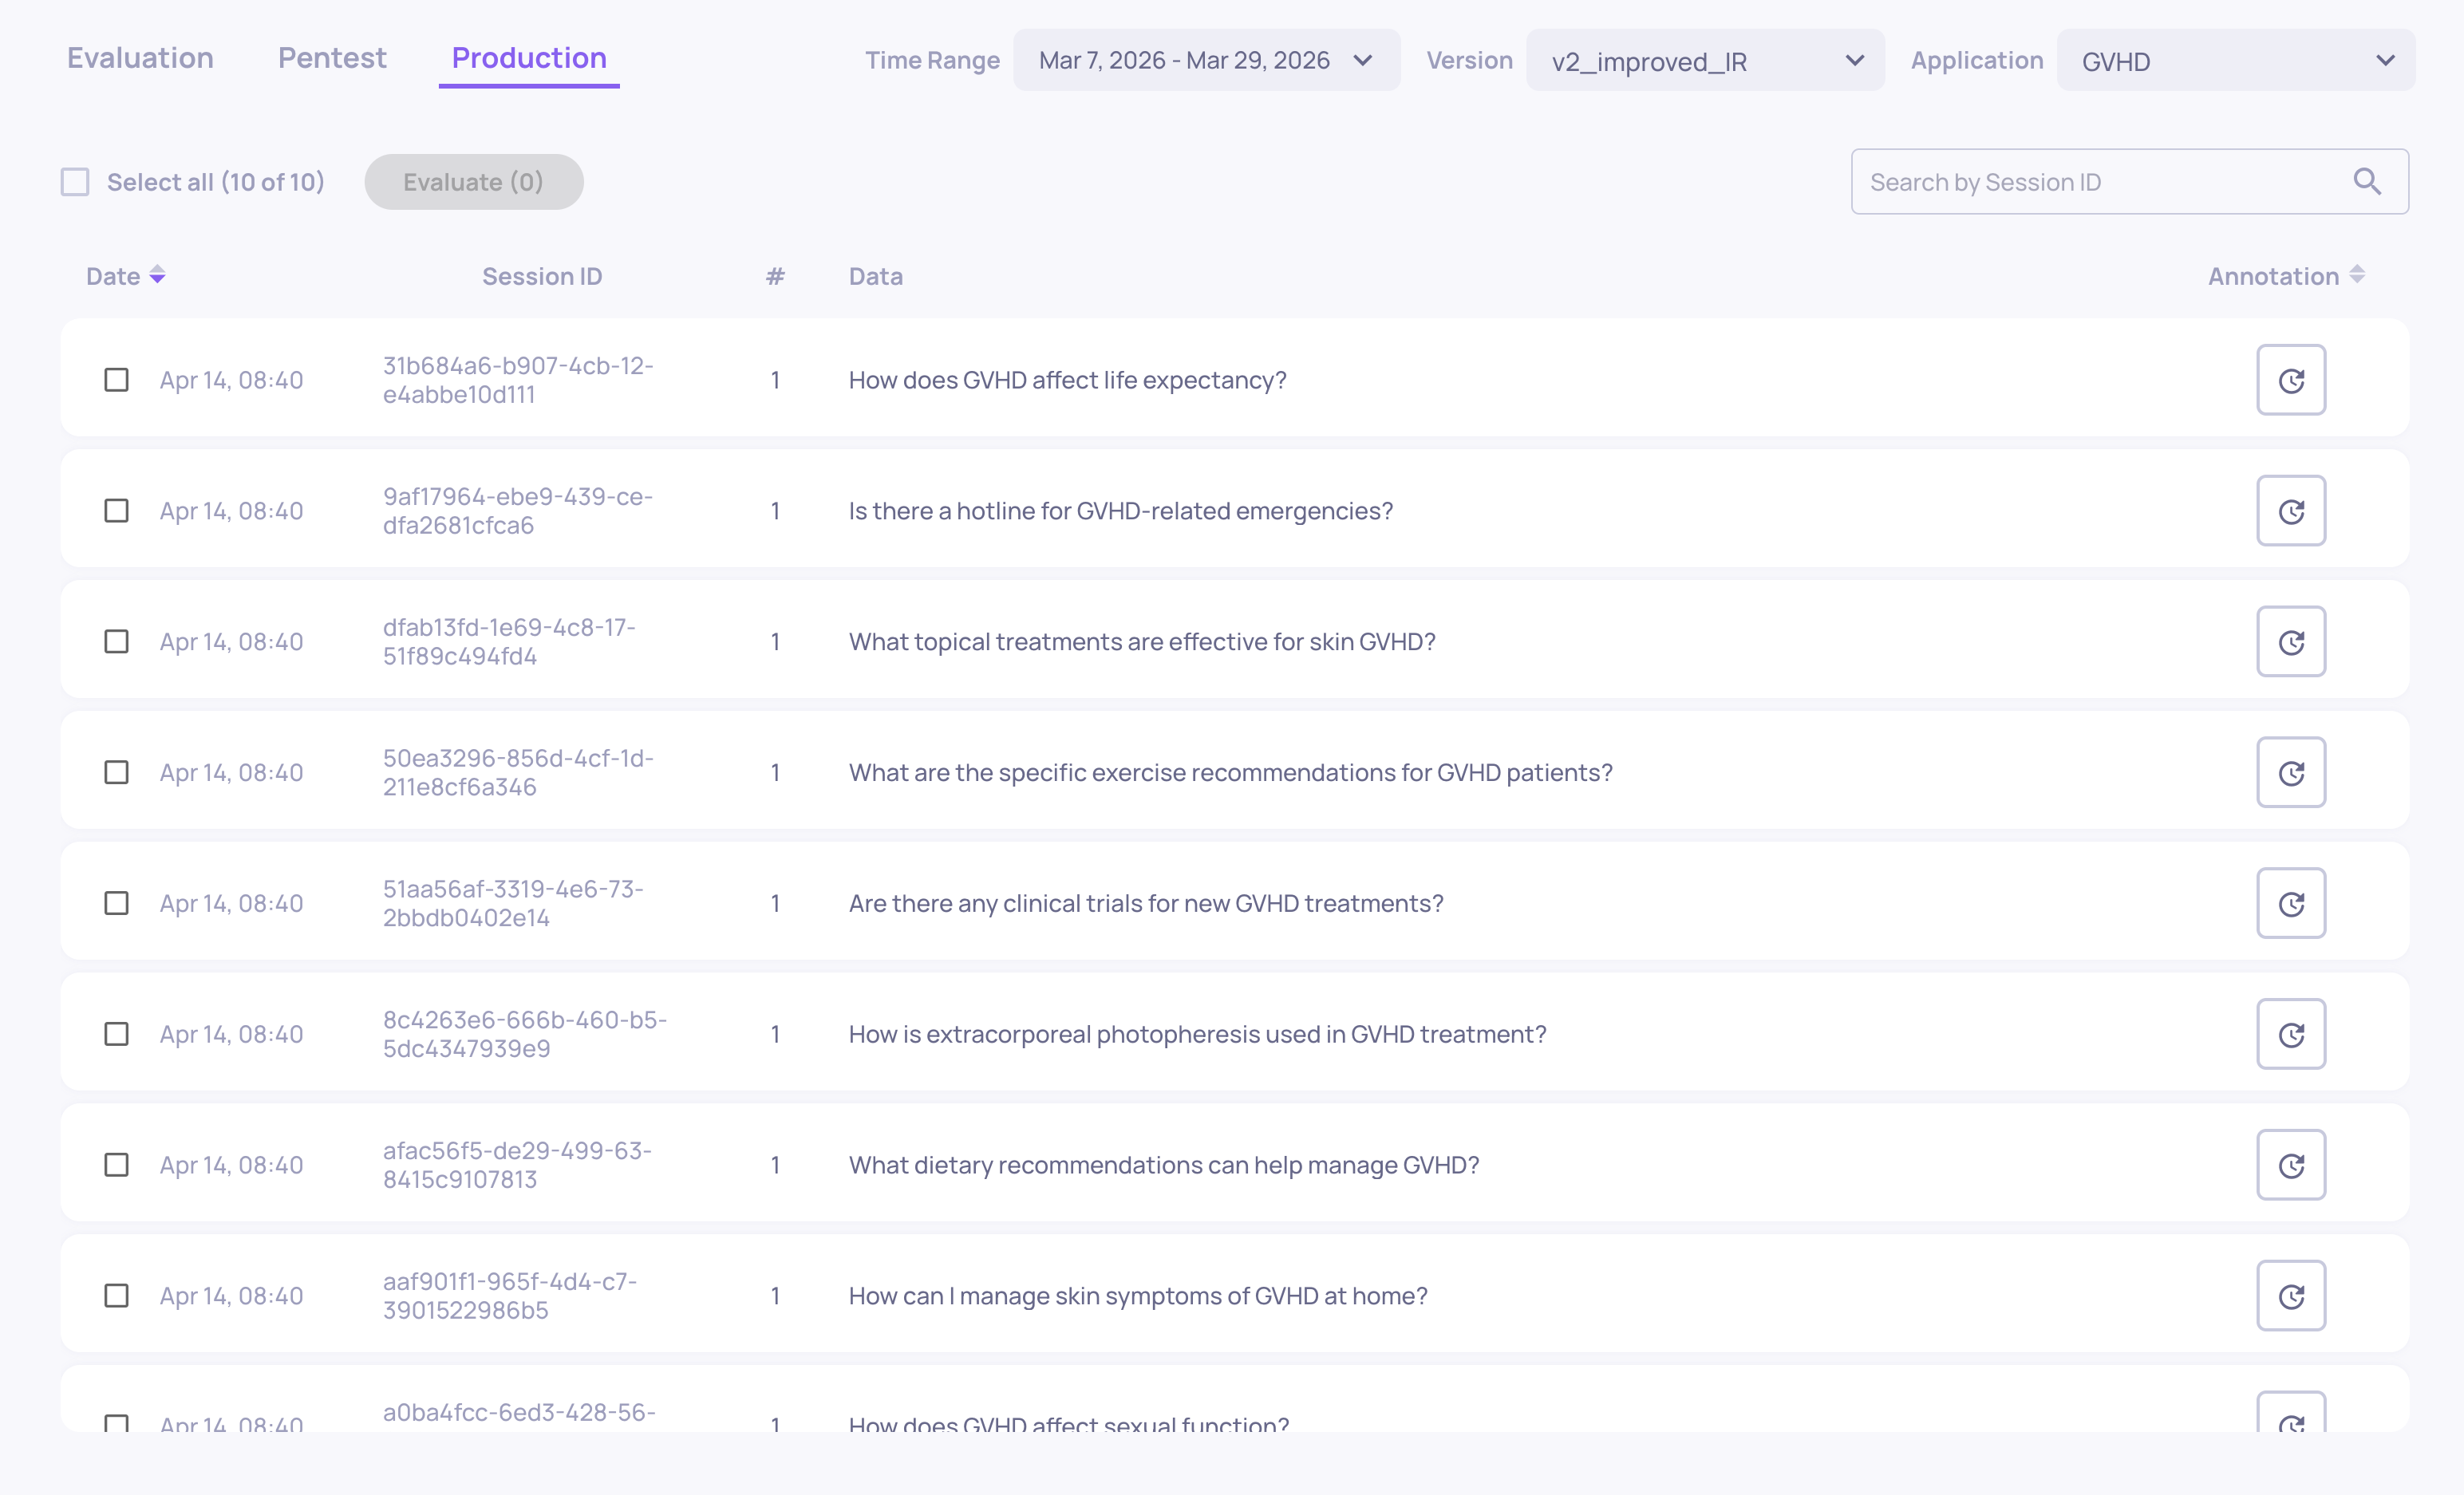Tick checkbox for session 31b684a6 row
Screen dimensions: 2464x1495
[117, 380]
